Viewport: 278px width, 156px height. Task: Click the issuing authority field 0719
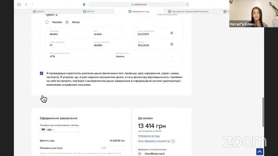[x=79, y=55]
